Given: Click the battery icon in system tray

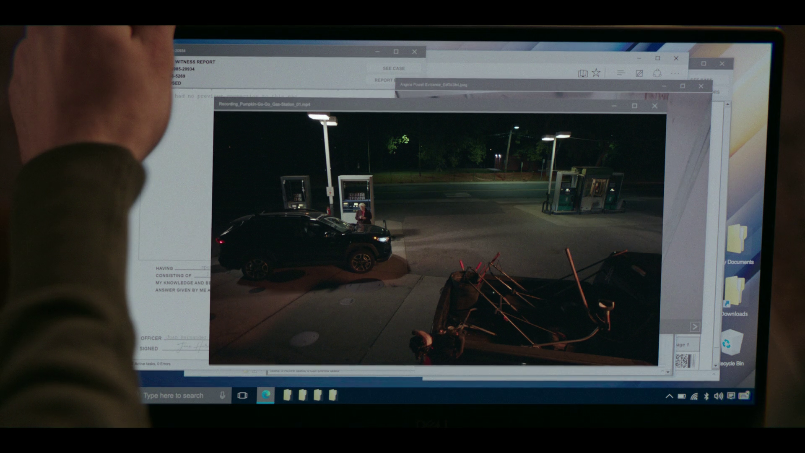Looking at the screenshot, I should pyautogui.click(x=682, y=396).
